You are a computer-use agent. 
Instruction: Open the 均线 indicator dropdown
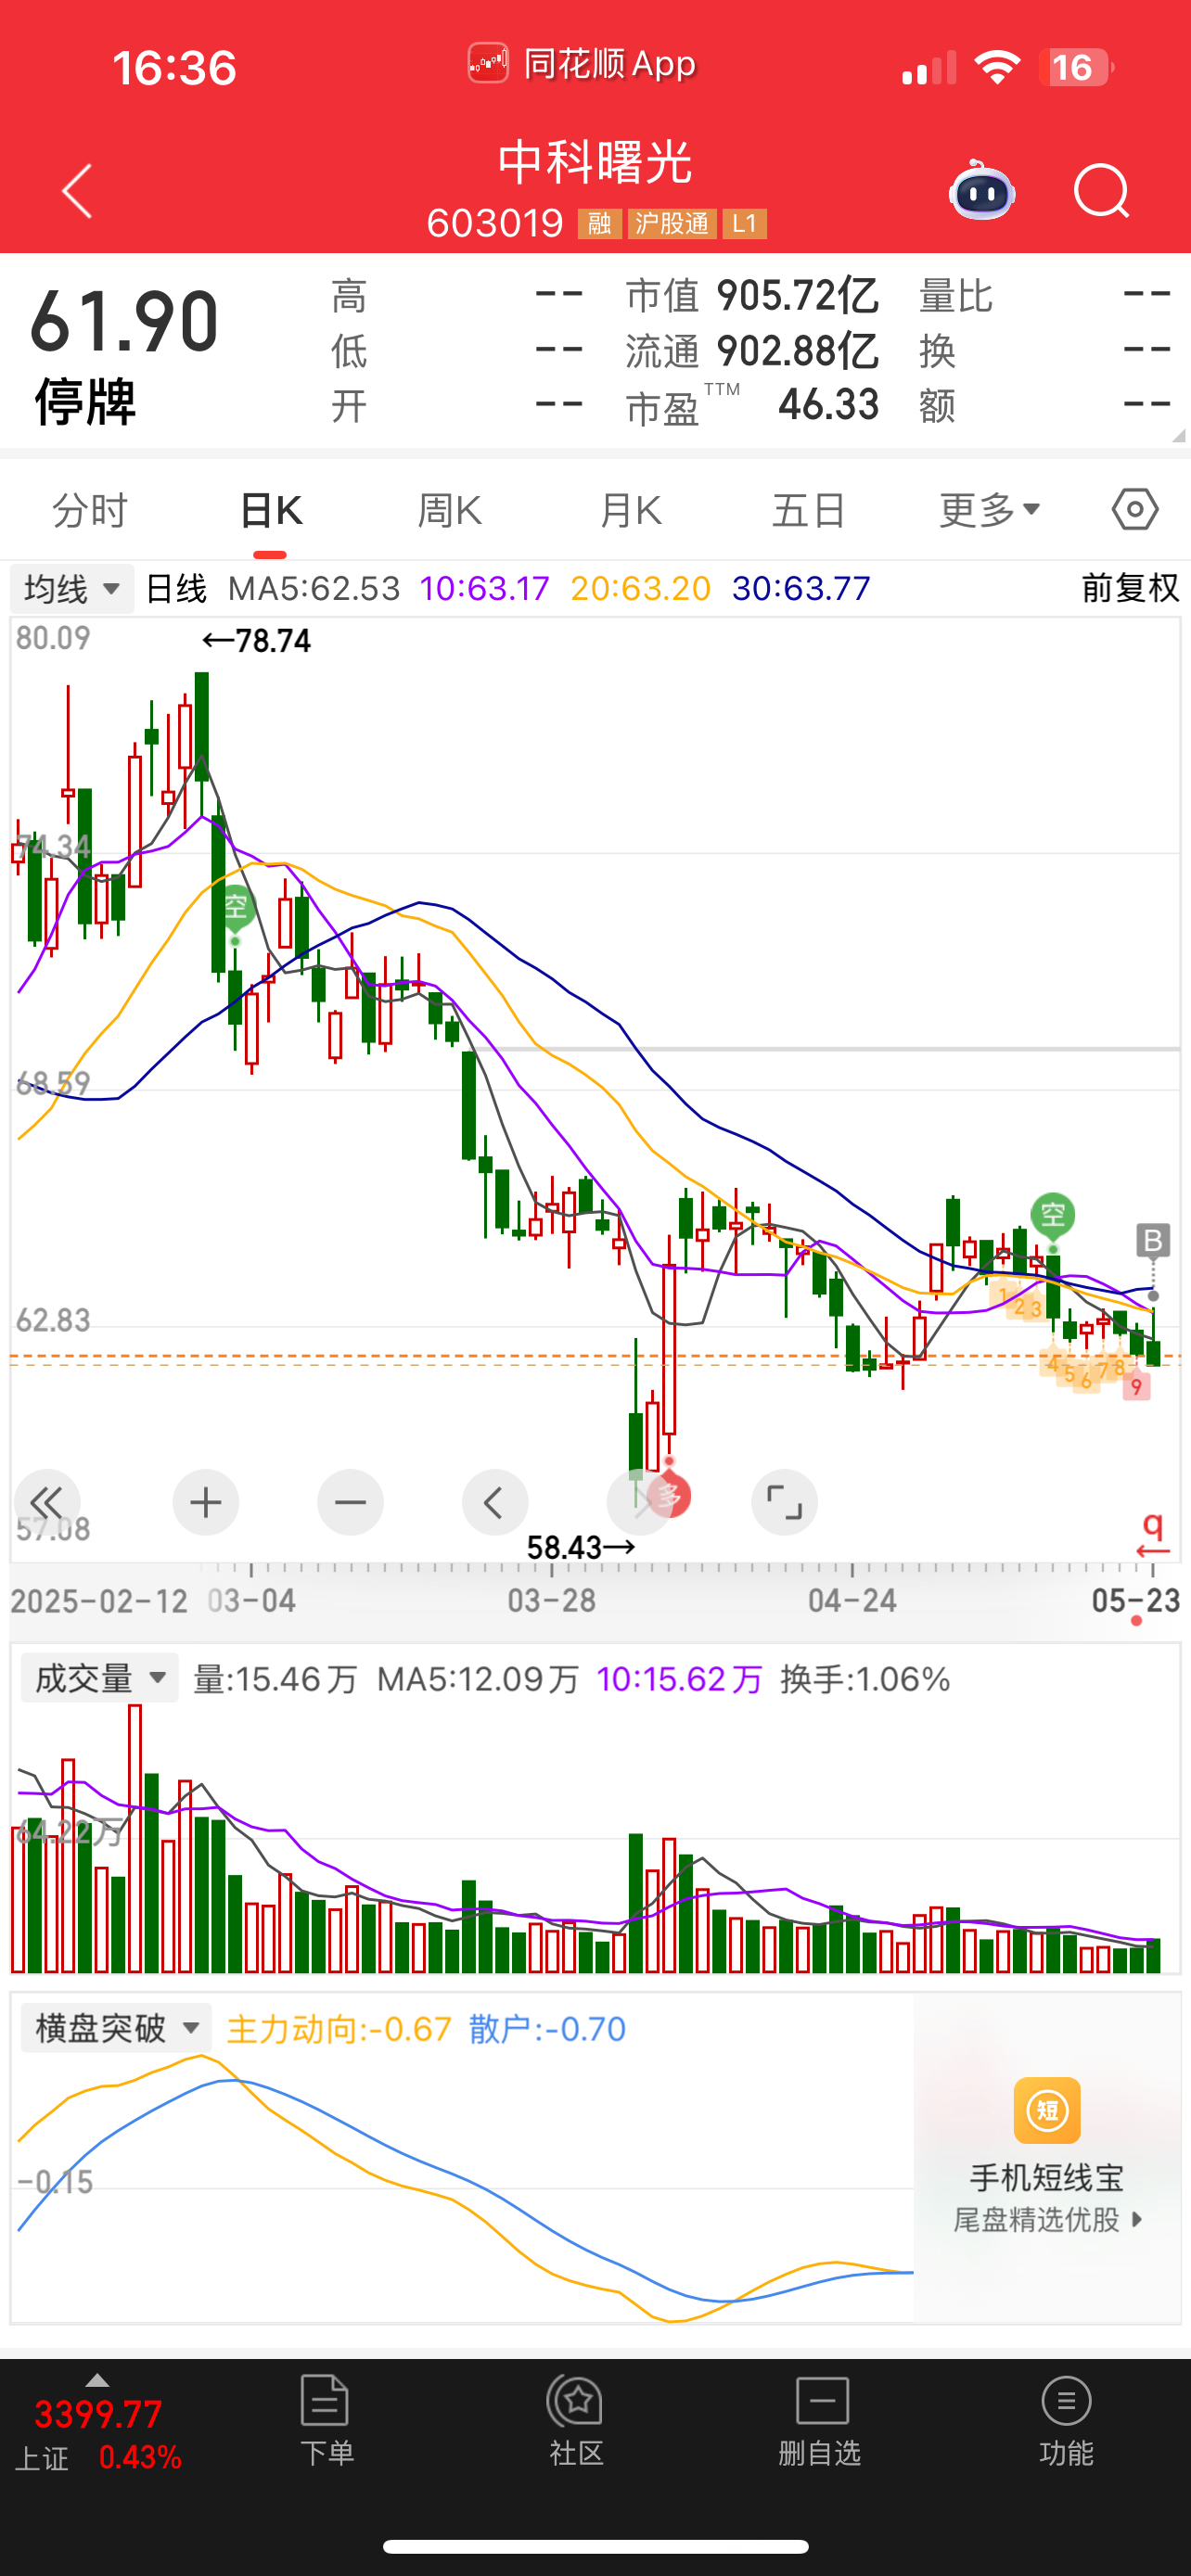pyautogui.click(x=72, y=589)
